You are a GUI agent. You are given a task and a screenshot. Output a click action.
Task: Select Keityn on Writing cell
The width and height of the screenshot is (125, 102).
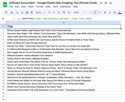[64, 68]
